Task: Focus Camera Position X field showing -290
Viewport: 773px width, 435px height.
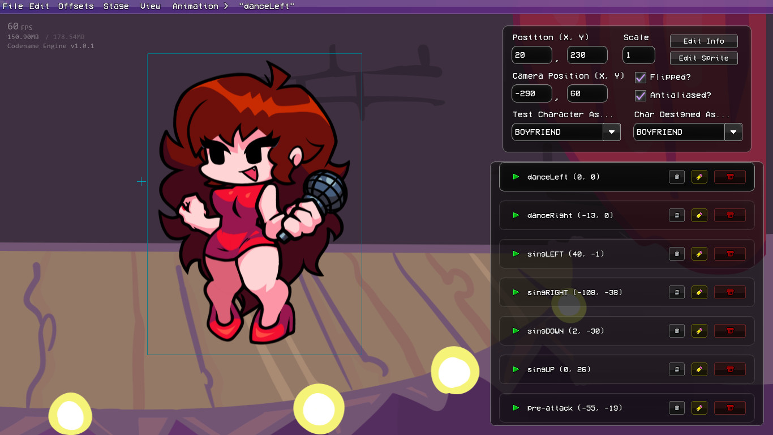Action: pyautogui.click(x=532, y=93)
